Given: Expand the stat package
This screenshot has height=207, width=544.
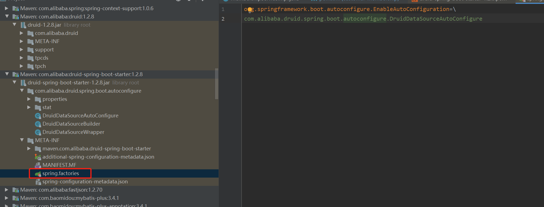Looking at the screenshot, I should (29, 107).
